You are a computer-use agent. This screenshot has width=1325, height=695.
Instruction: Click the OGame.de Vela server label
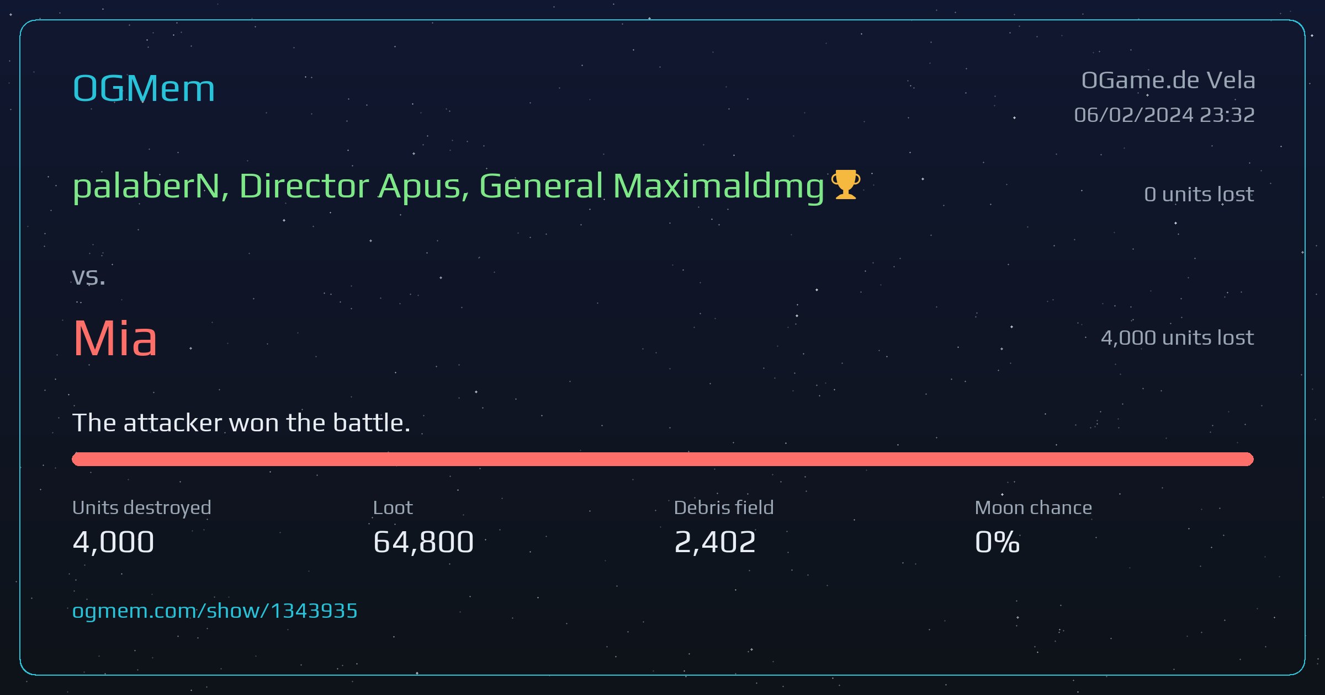[1168, 81]
